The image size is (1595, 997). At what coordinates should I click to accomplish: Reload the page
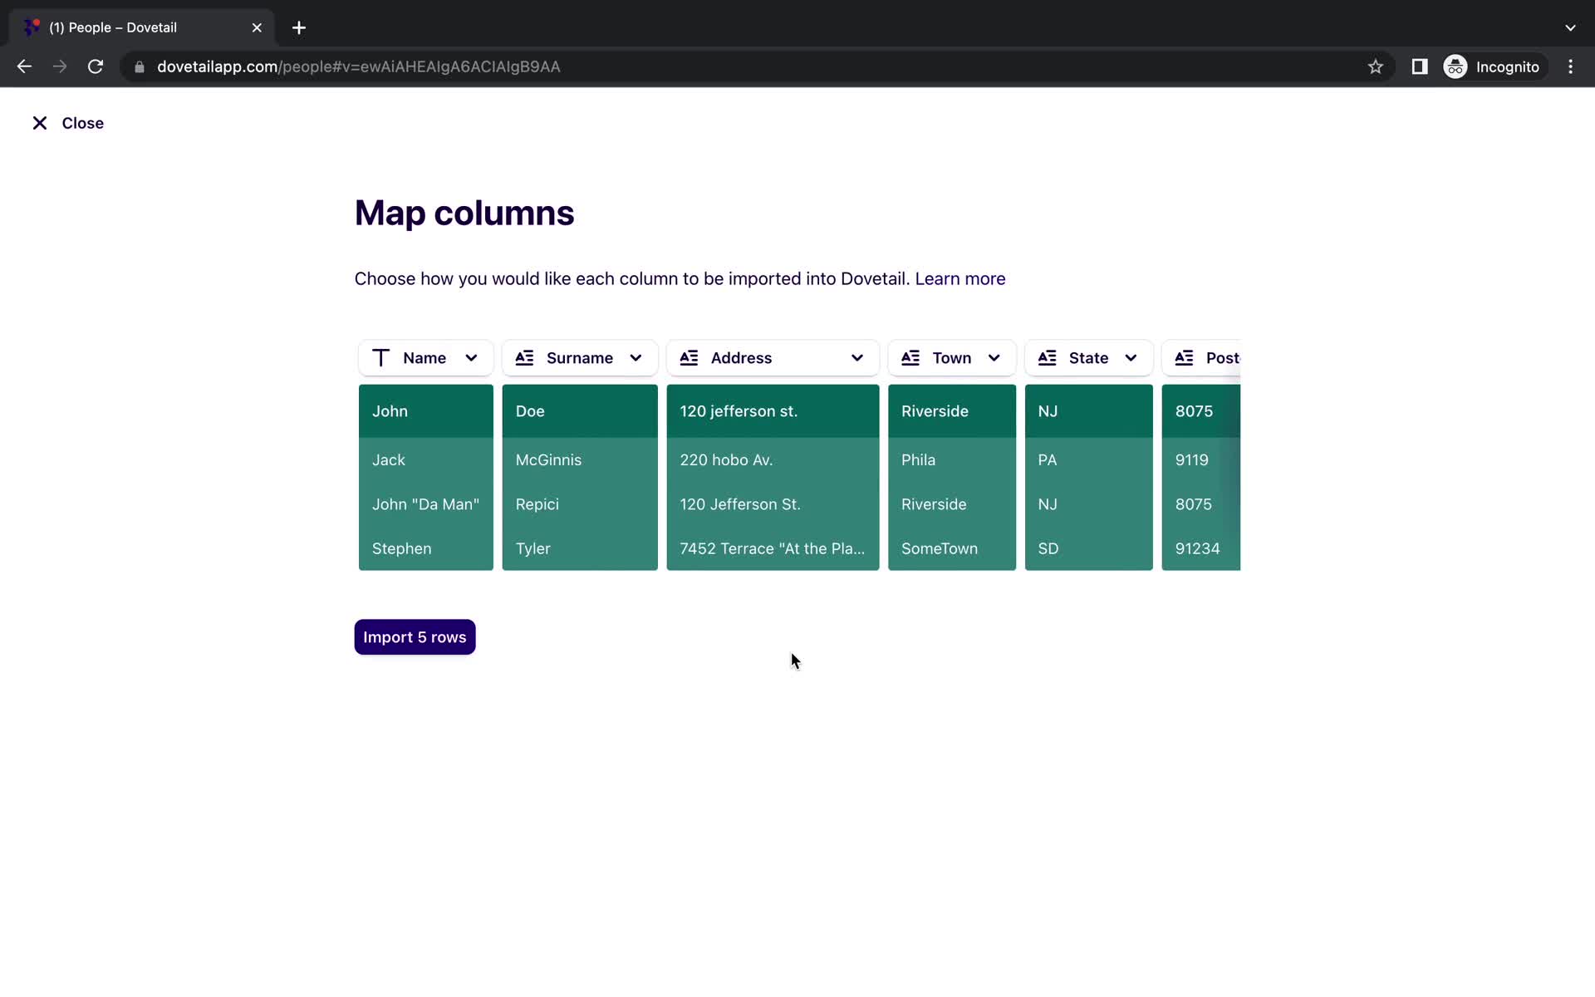[x=96, y=66]
